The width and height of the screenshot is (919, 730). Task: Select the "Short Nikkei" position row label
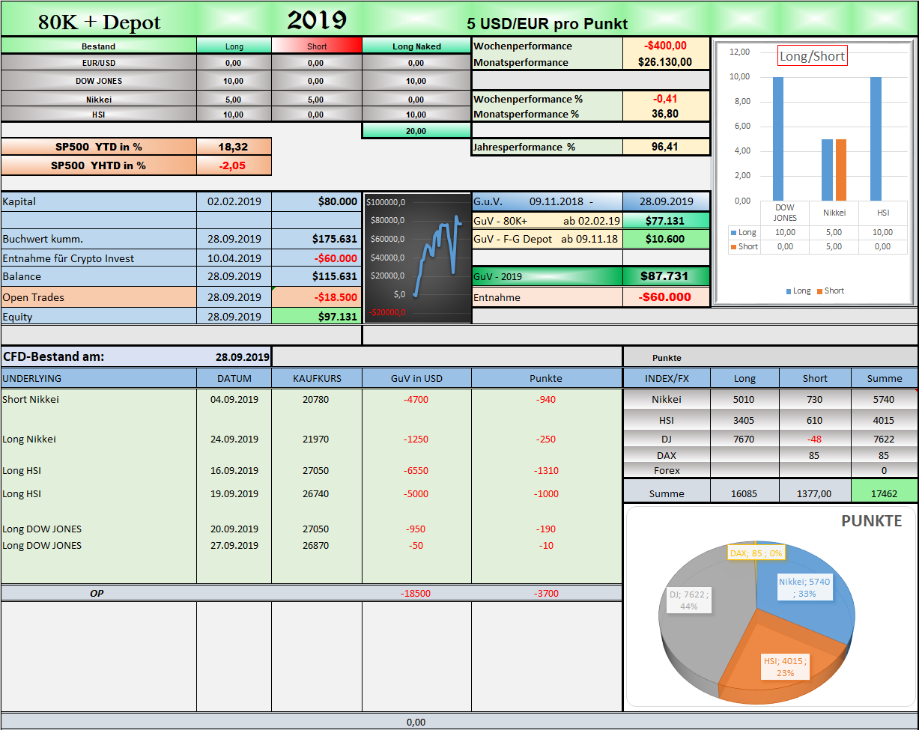click(31, 399)
